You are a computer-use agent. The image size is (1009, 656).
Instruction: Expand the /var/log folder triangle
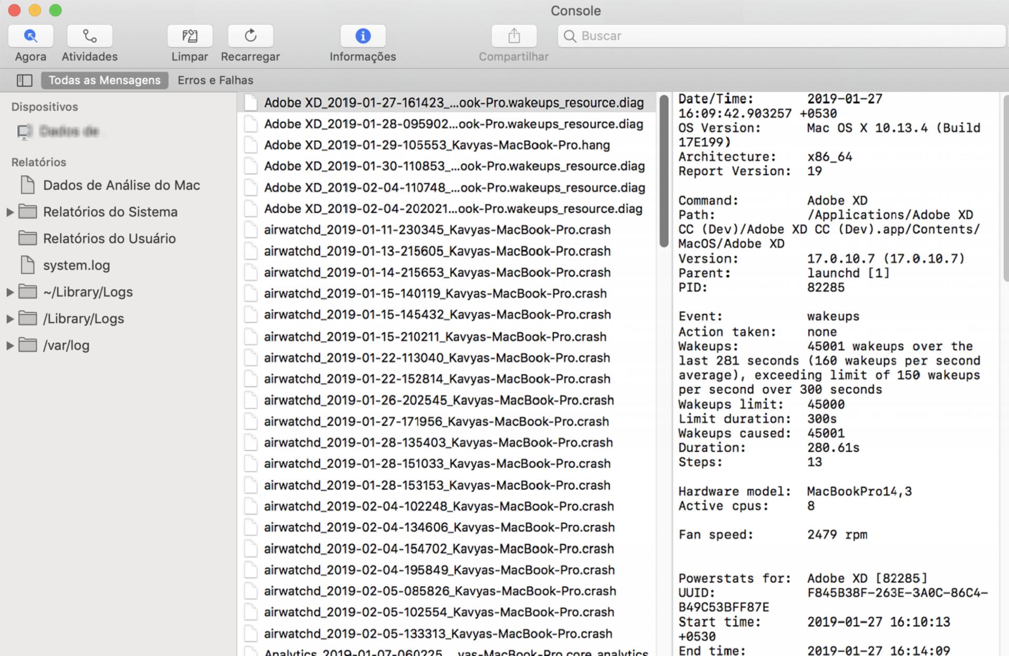10,345
